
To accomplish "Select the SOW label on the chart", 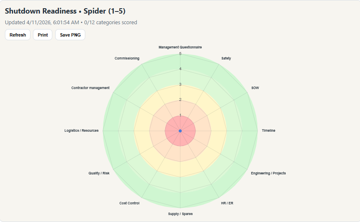I will click(255, 88).
